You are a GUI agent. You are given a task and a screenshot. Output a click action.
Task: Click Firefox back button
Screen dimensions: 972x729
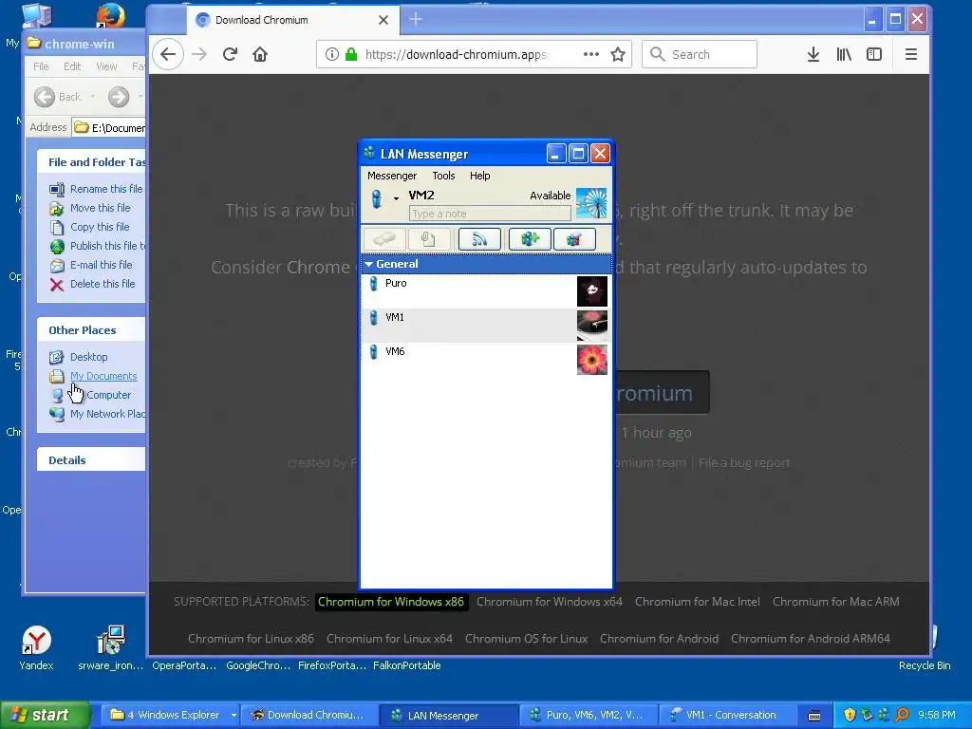(x=168, y=54)
